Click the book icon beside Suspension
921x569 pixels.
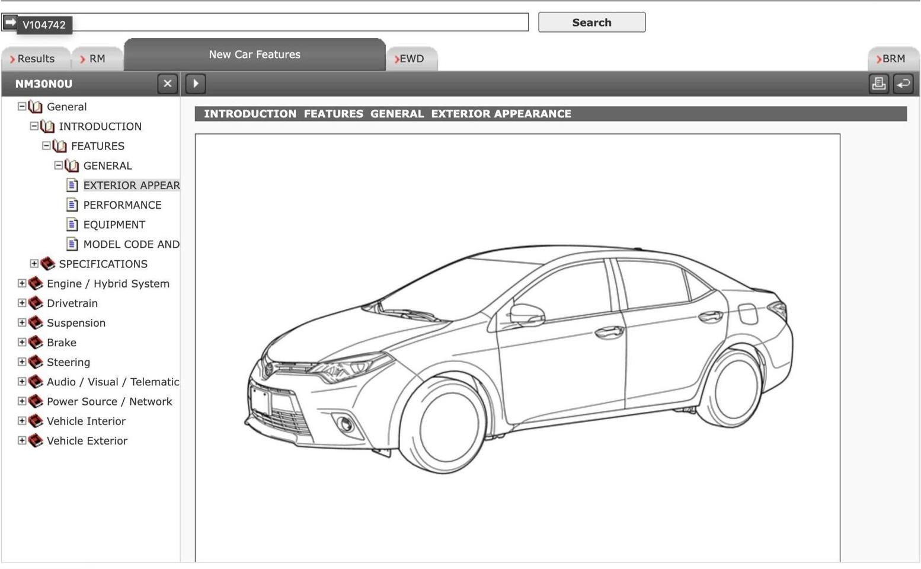click(36, 322)
